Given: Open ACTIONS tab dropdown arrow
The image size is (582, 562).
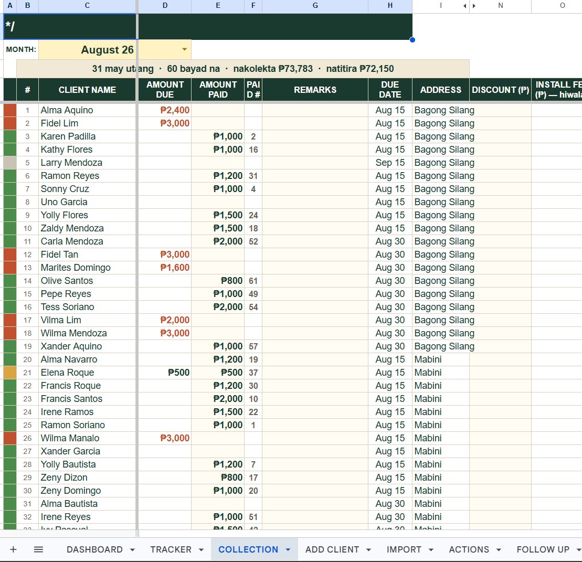Looking at the screenshot, I should click(x=499, y=550).
